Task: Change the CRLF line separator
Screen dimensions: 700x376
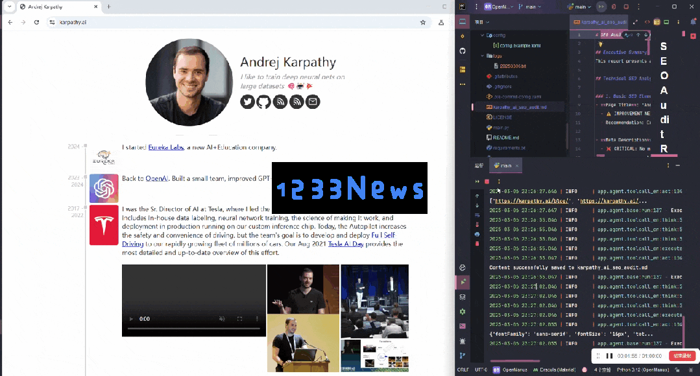Action: (463, 370)
